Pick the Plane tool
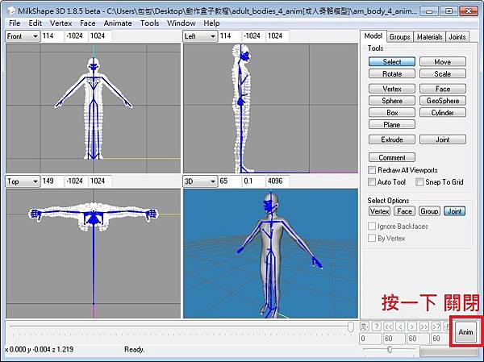The image size is (484, 362). 392,125
